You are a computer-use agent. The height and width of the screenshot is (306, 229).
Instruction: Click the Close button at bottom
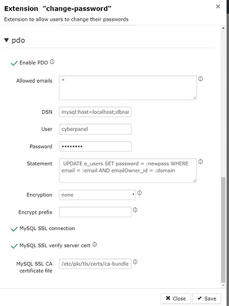tap(176, 299)
